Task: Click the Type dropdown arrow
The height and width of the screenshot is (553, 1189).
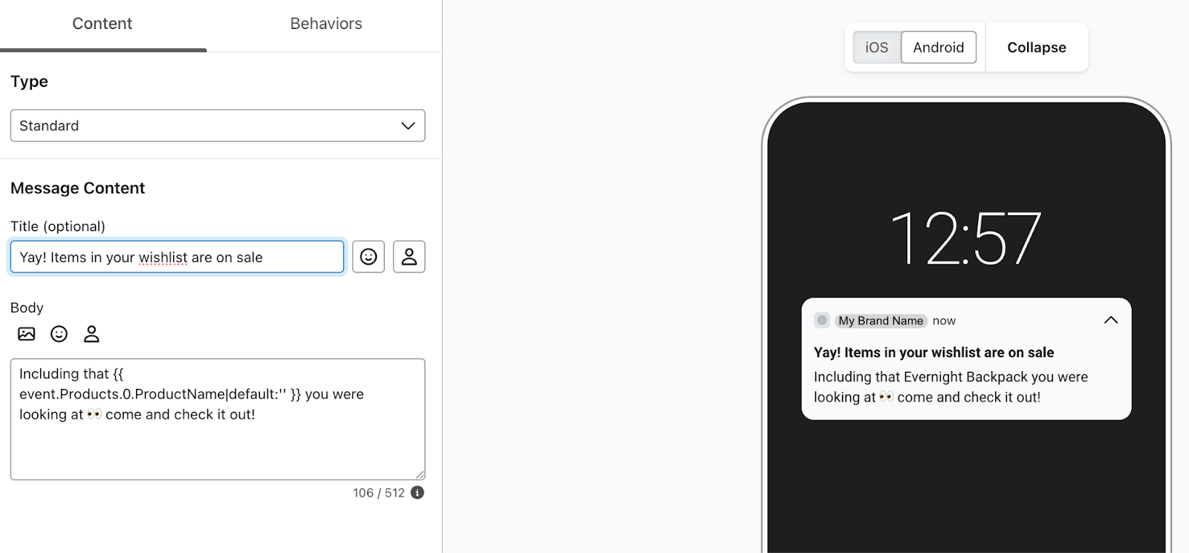Action: [x=408, y=125]
